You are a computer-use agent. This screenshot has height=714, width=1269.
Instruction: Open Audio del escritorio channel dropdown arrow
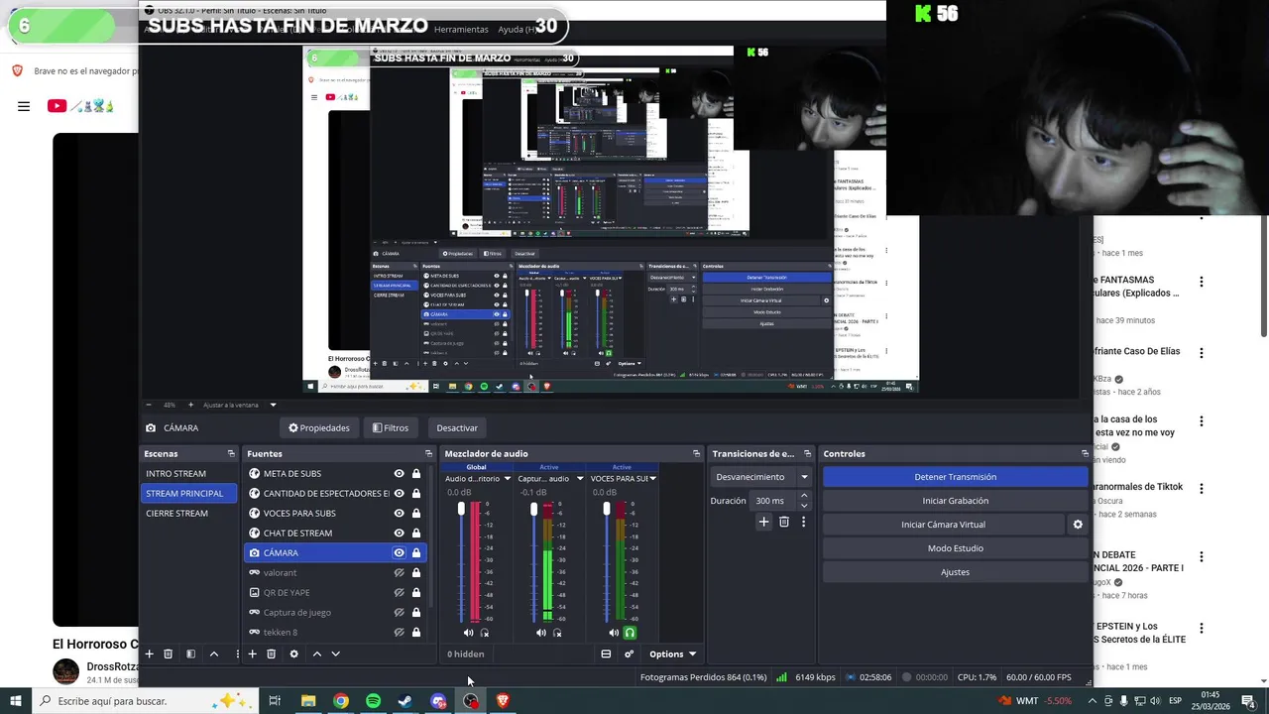pyautogui.click(x=508, y=479)
